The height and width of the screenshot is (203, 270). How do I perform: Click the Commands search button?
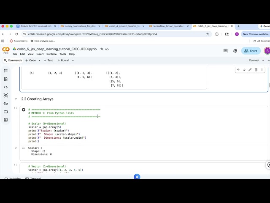pyautogui.click(x=13, y=60)
